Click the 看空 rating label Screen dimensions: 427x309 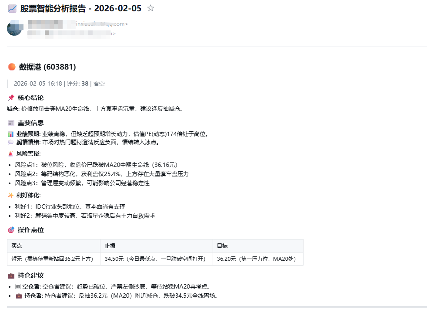click(x=99, y=83)
